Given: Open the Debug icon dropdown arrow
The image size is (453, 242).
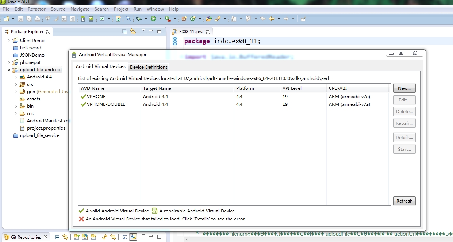Looking at the screenshot, I should (x=146, y=19).
